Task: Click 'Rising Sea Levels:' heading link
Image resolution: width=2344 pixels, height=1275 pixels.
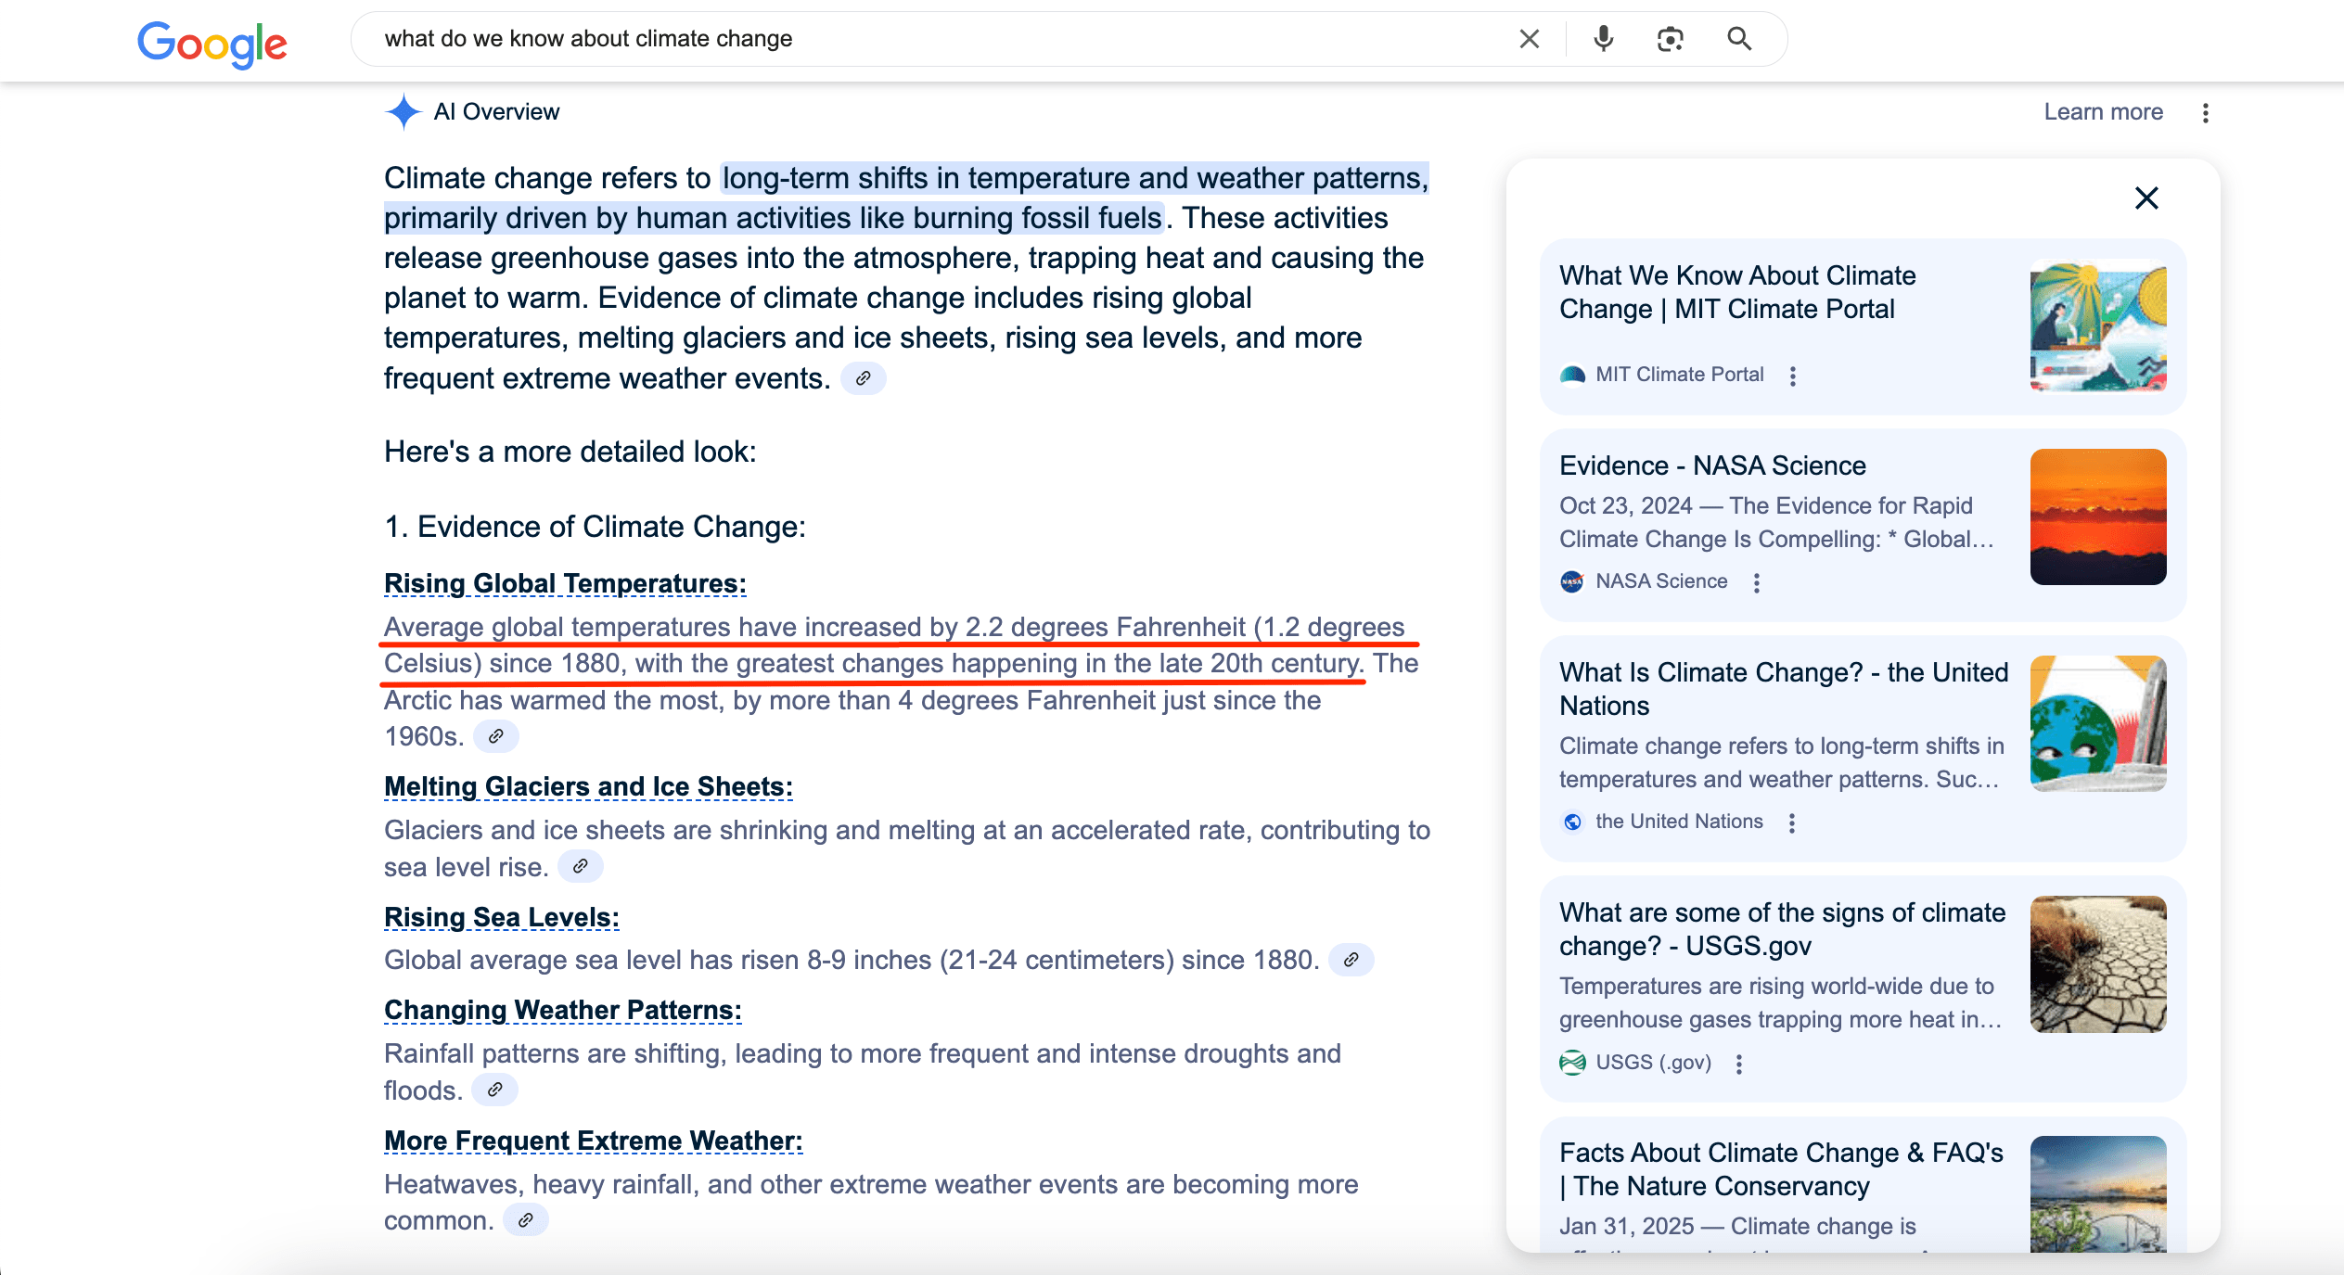Action: [x=502, y=917]
